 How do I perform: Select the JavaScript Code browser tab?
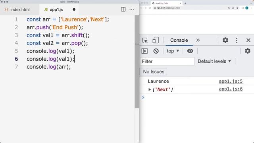pyautogui.click(x=167, y=3)
